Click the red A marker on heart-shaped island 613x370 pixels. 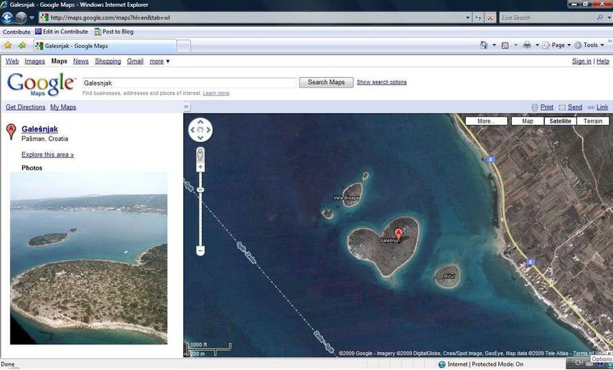tap(398, 235)
